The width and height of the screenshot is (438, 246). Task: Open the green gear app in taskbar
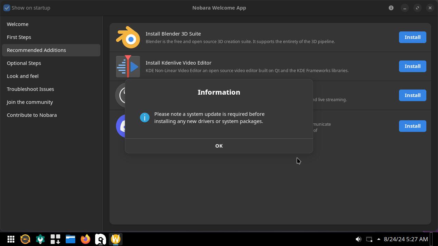40,239
